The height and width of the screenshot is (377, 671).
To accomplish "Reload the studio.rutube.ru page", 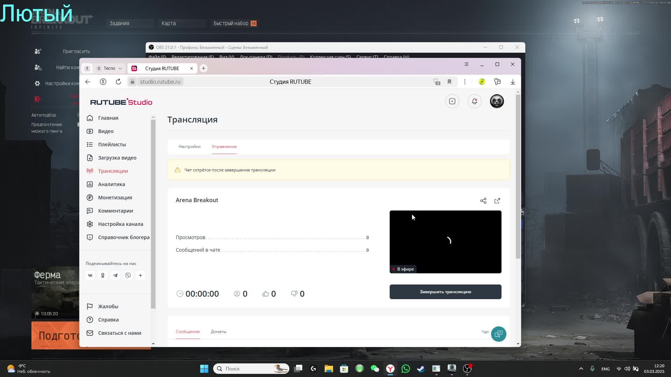I will [118, 82].
